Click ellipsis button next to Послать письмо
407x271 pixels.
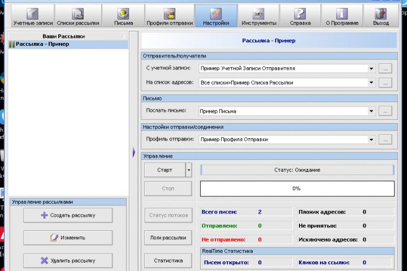[386, 111]
